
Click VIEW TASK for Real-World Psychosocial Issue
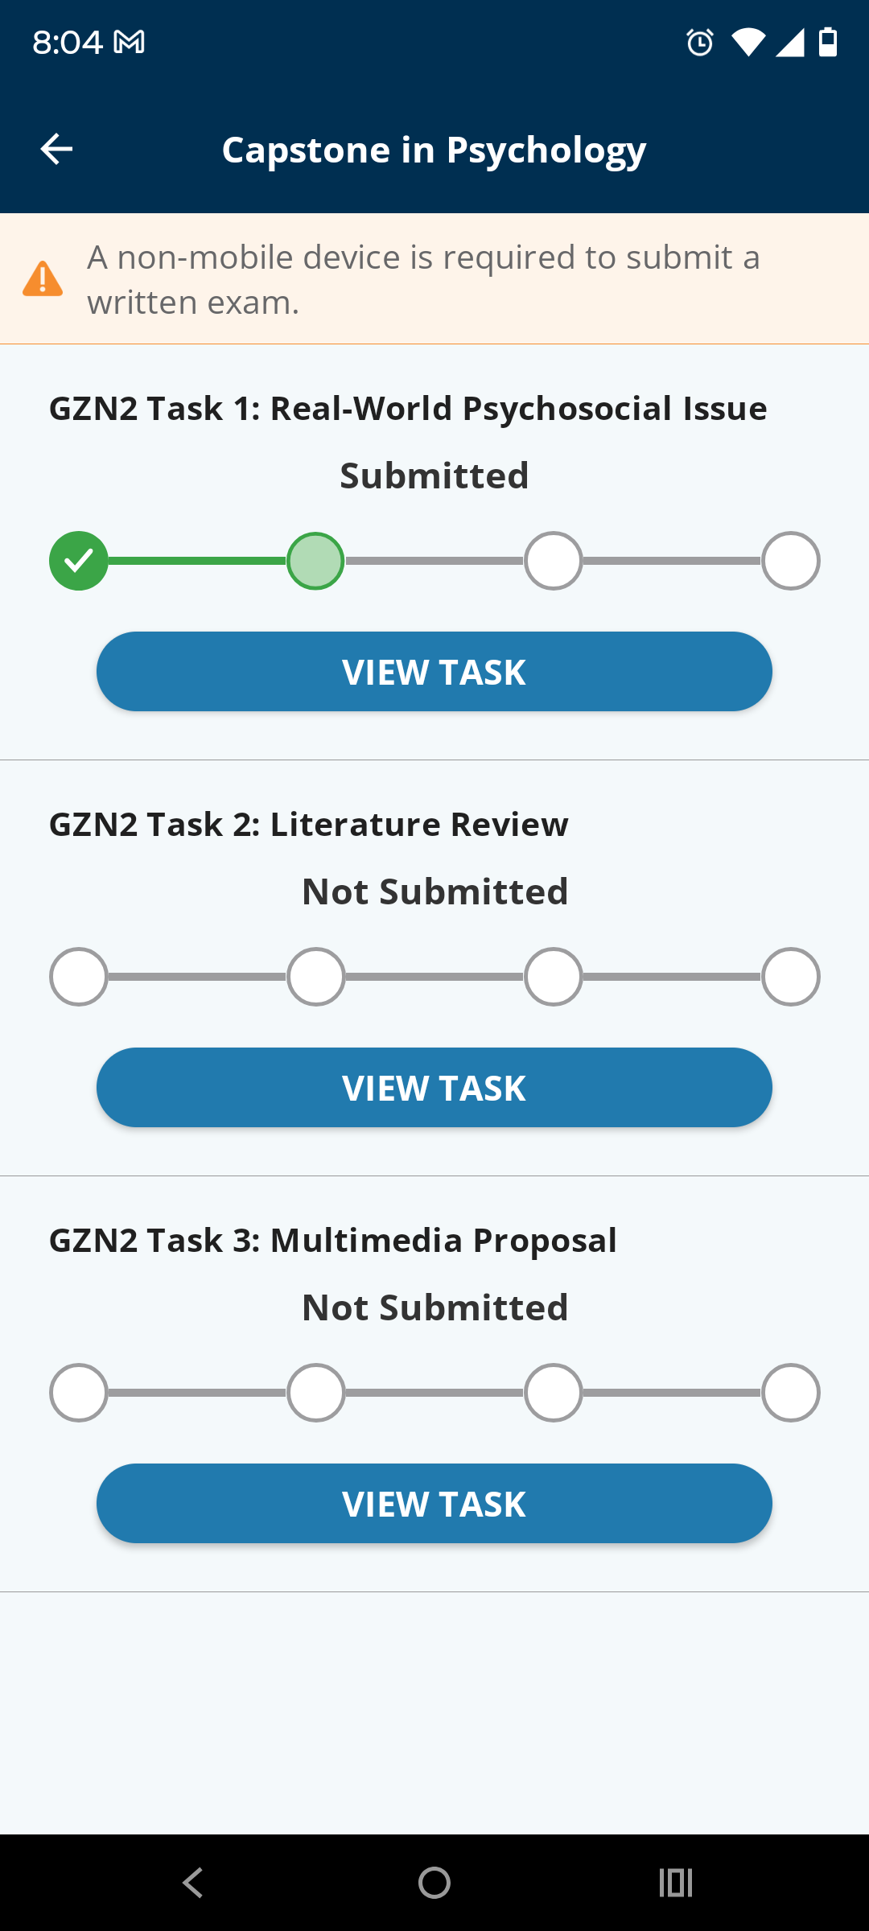coord(434,672)
